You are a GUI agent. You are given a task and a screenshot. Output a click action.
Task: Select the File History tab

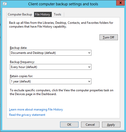tap(43, 14)
